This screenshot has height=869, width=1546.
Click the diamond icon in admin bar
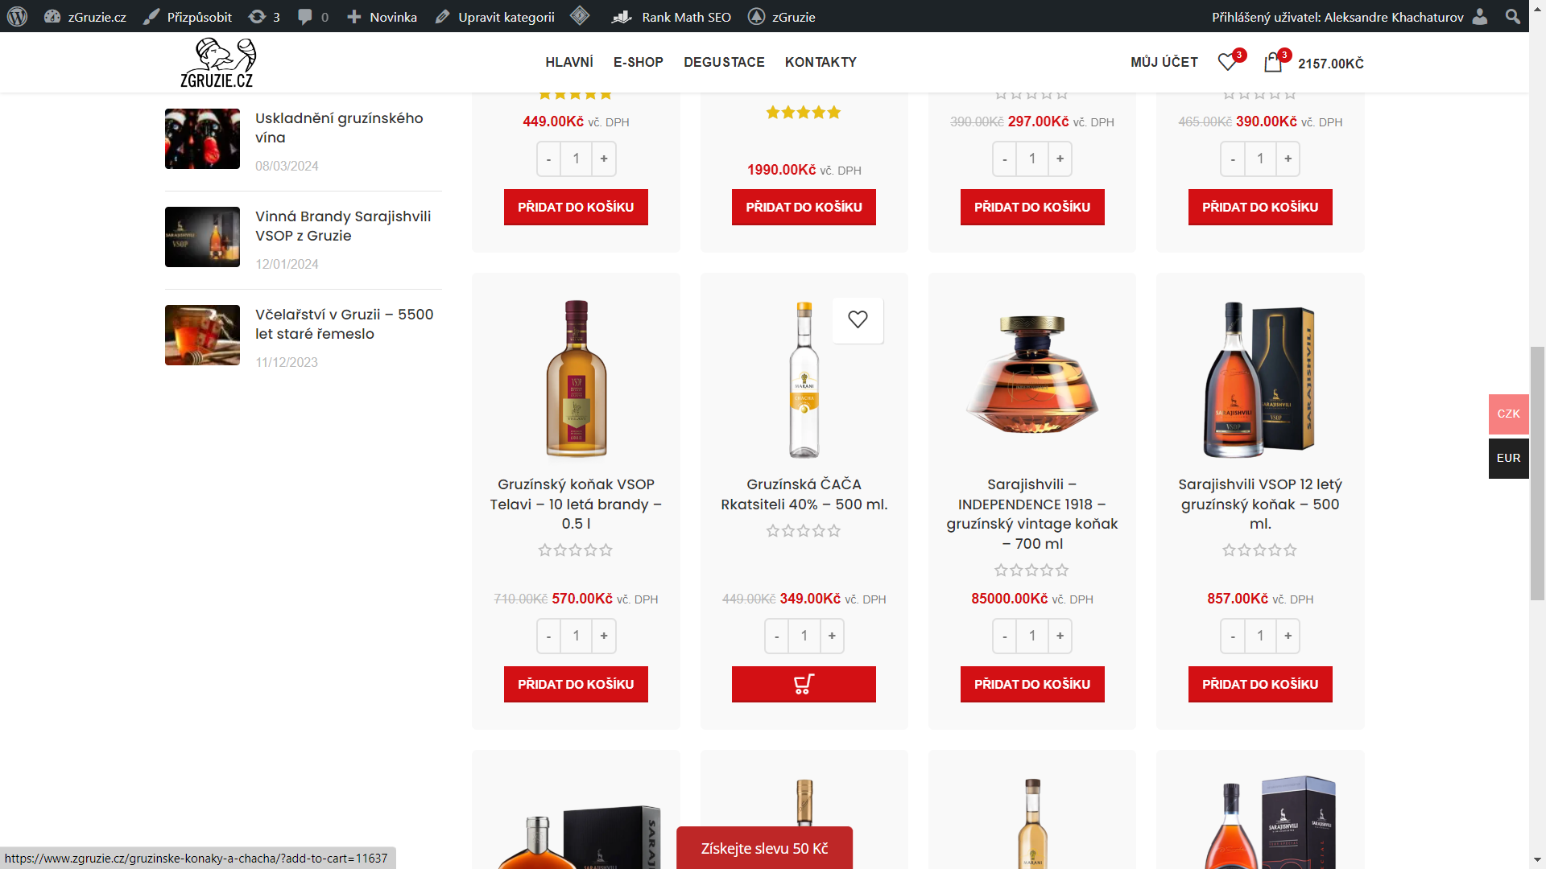(580, 16)
